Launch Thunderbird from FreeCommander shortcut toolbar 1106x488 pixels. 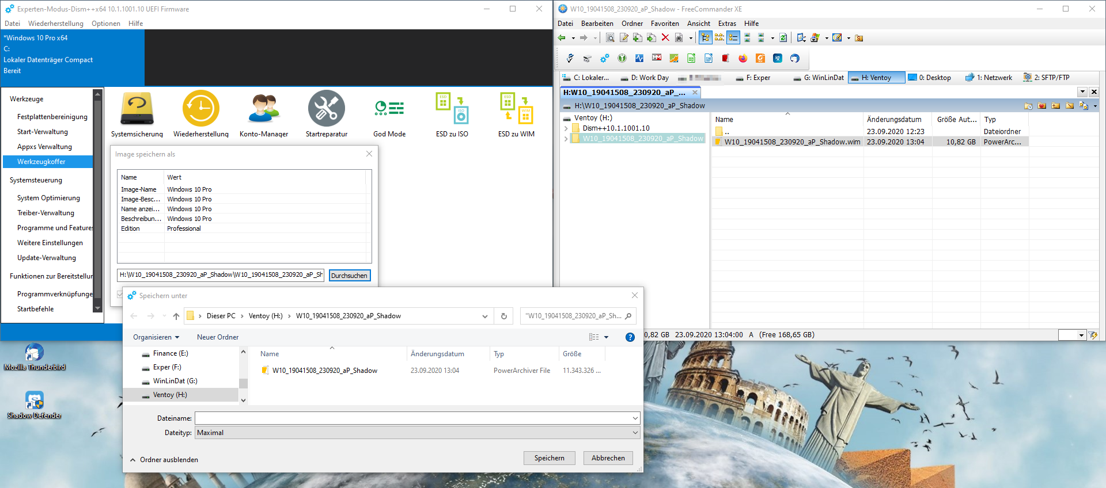[x=795, y=58]
